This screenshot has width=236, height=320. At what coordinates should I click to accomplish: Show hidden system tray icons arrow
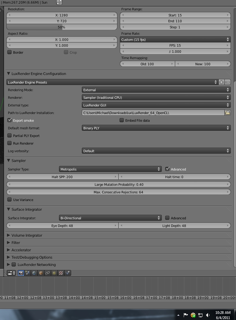(x=178, y=315)
